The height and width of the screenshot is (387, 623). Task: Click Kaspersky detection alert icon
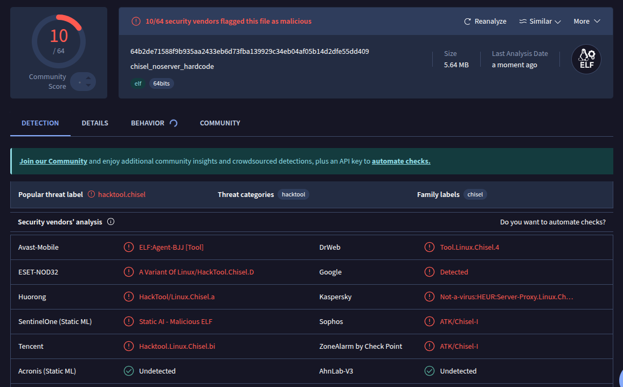click(x=430, y=297)
